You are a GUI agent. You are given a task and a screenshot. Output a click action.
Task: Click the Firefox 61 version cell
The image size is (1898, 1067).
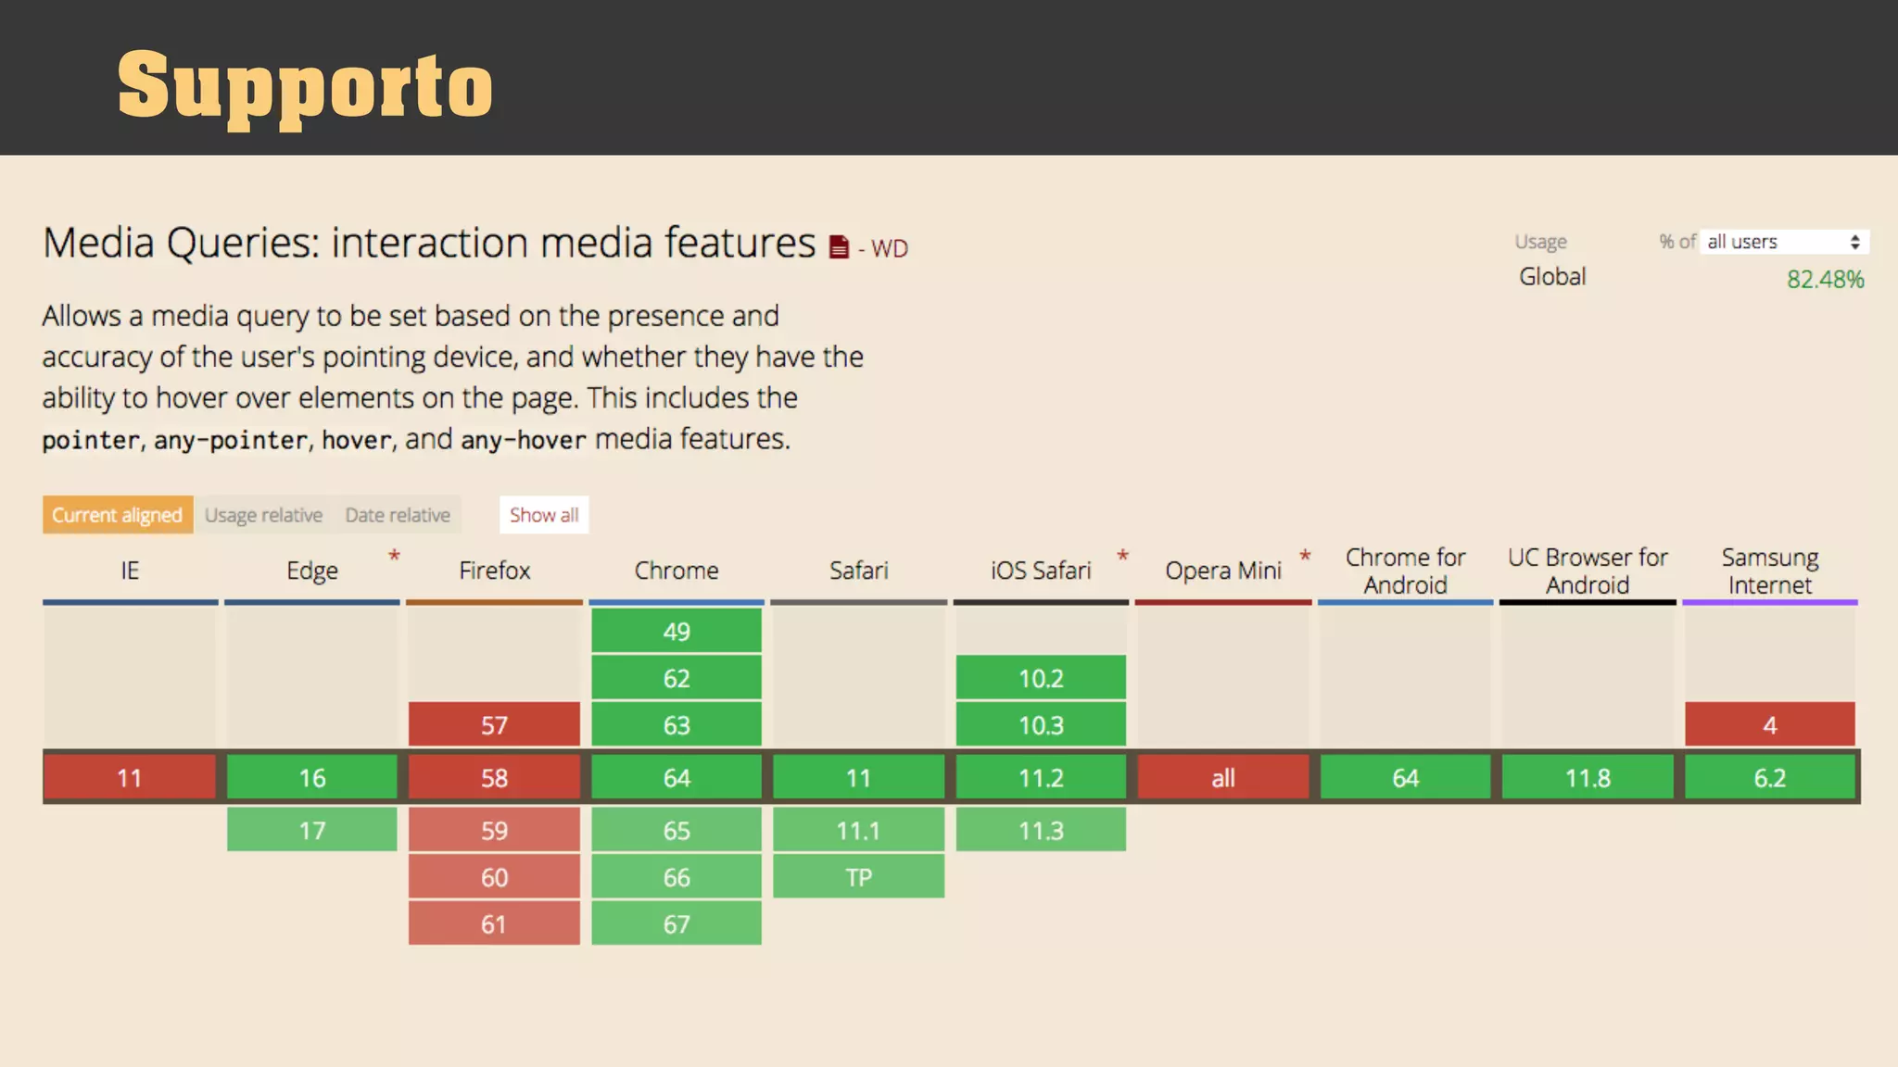494,923
